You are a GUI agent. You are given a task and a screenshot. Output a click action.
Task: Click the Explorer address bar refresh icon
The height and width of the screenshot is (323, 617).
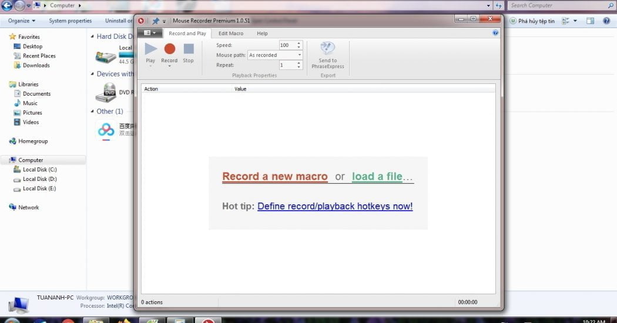click(498, 5)
